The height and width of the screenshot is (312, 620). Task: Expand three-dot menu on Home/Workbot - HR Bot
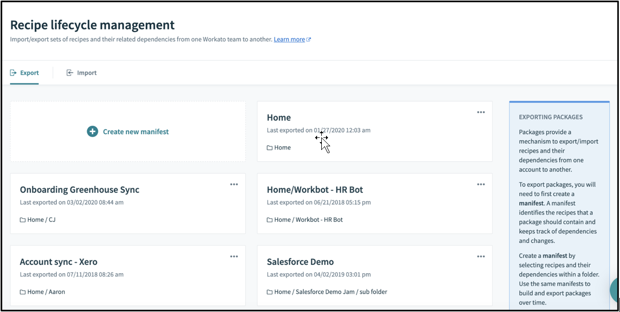(481, 185)
